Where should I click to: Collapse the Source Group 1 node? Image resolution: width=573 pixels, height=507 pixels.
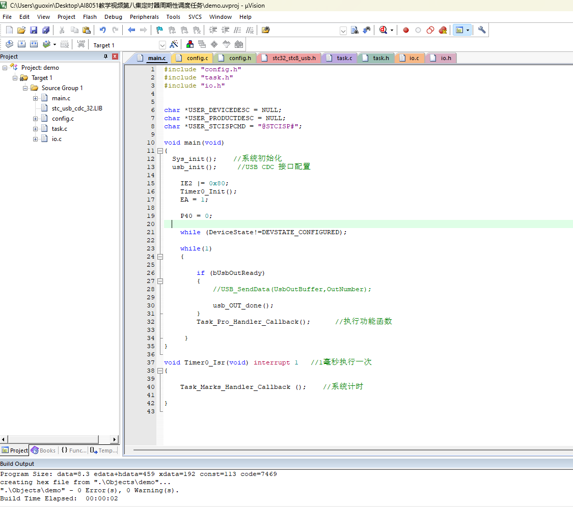tap(25, 88)
